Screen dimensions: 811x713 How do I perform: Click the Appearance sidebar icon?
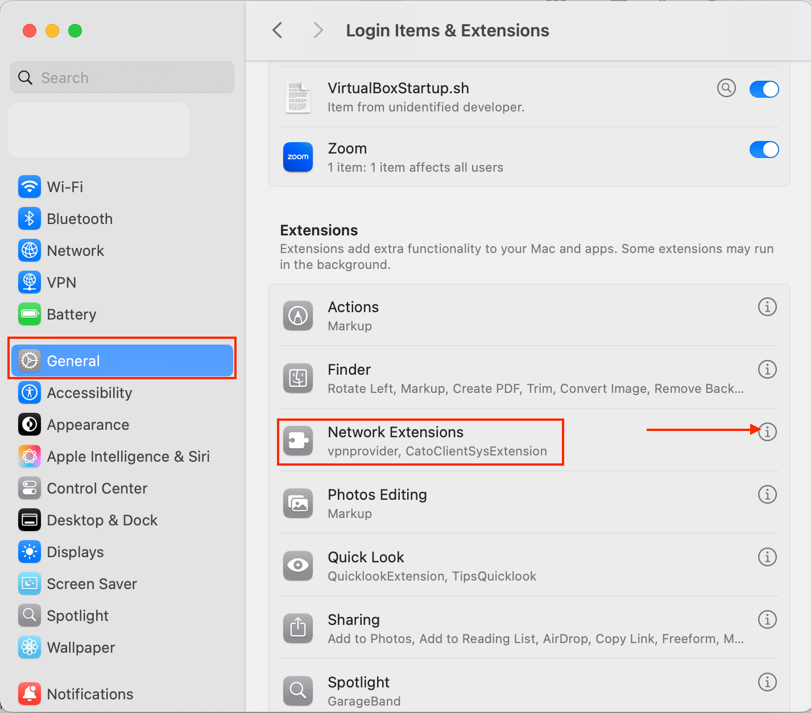30,424
